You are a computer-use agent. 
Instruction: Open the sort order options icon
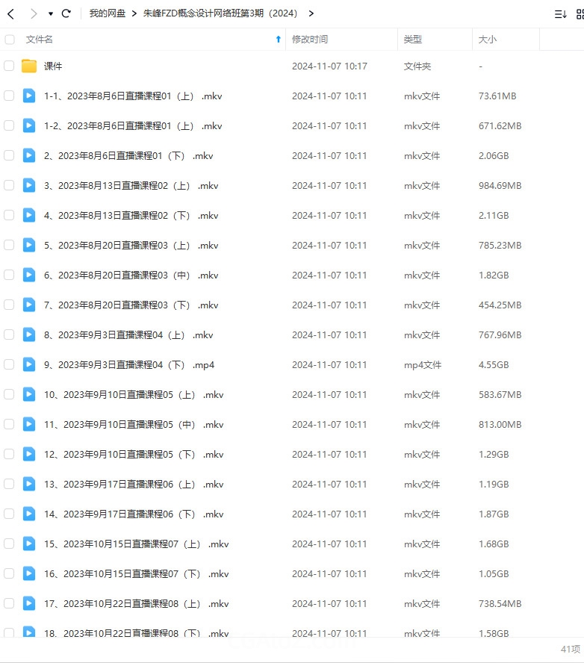[x=560, y=14]
